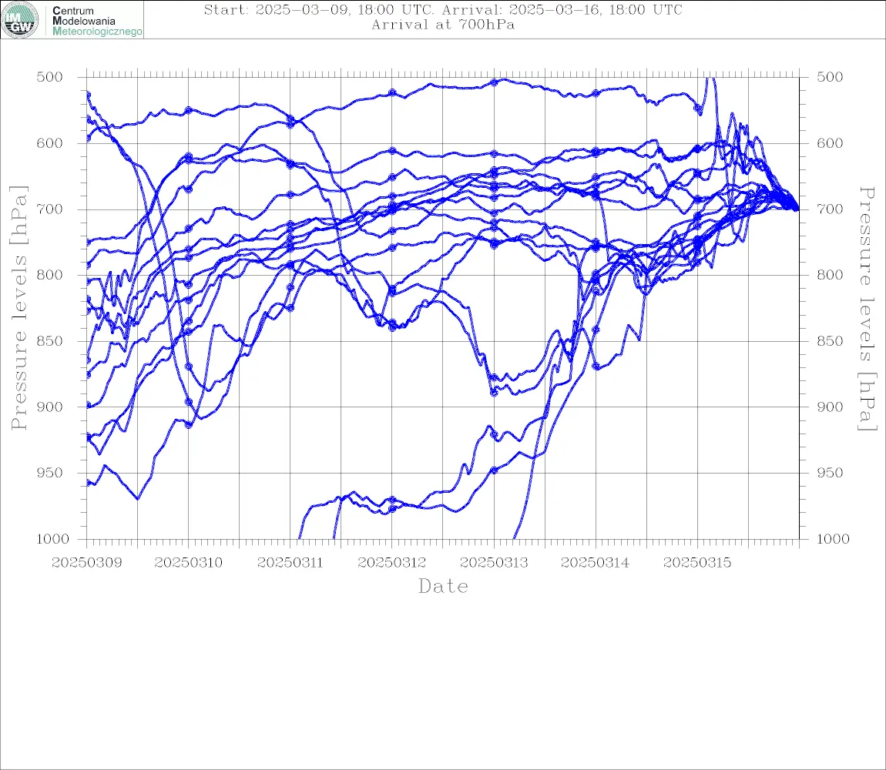Click the 20250311 date label

click(x=290, y=563)
